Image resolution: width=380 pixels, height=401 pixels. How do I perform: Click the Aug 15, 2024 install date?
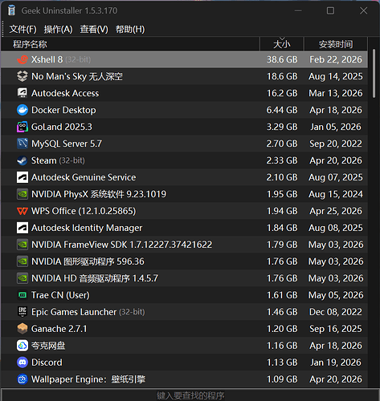click(336, 194)
